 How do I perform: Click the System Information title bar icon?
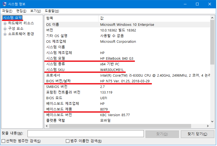point(4,4)
